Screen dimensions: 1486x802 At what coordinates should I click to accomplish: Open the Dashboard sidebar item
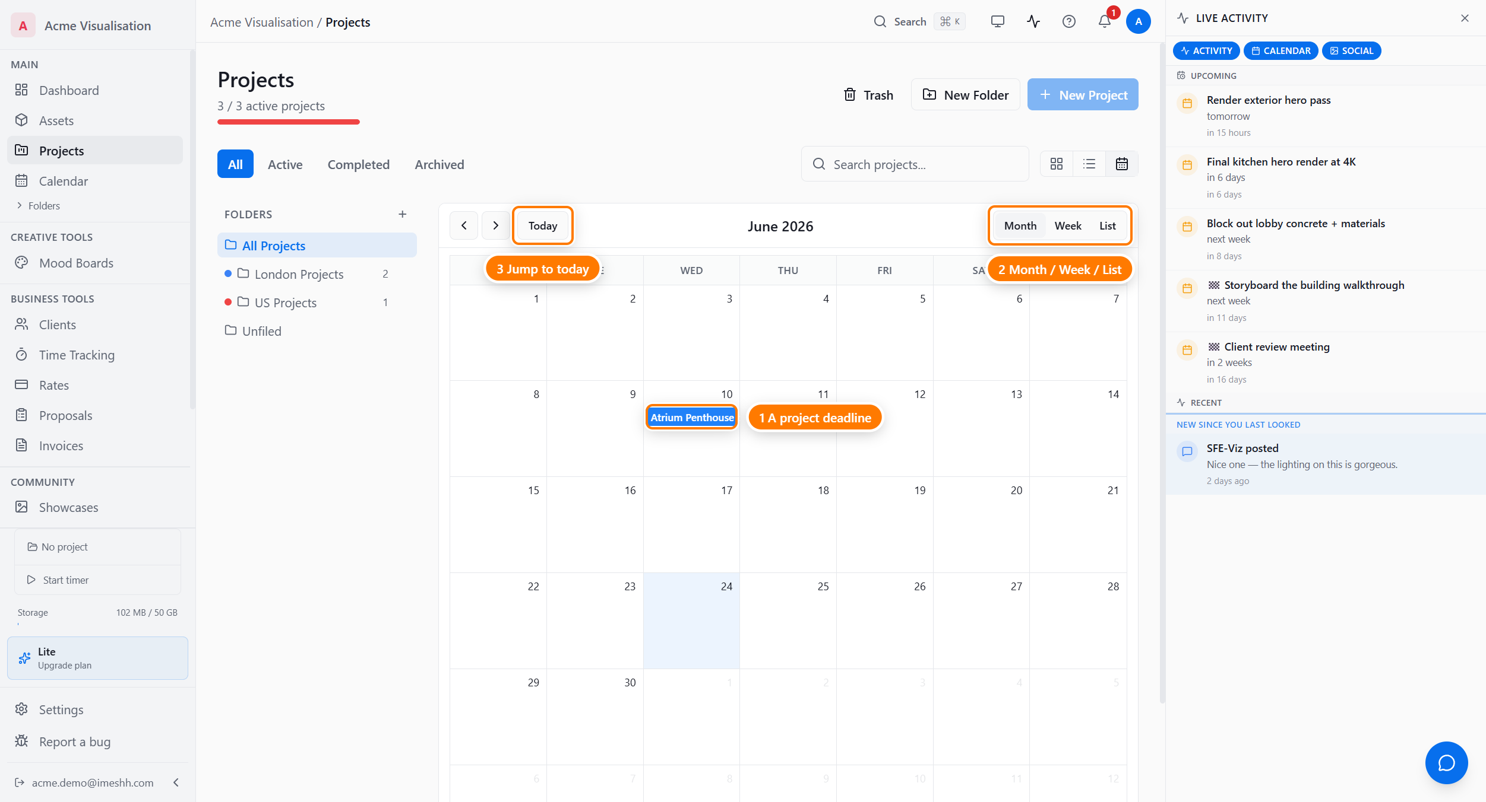[x=95, y=90]
